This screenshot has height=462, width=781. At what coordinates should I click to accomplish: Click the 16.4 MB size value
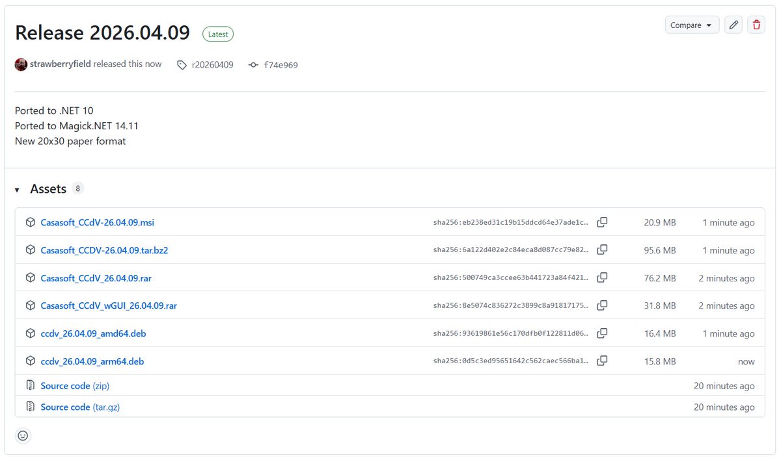point(660,334)
